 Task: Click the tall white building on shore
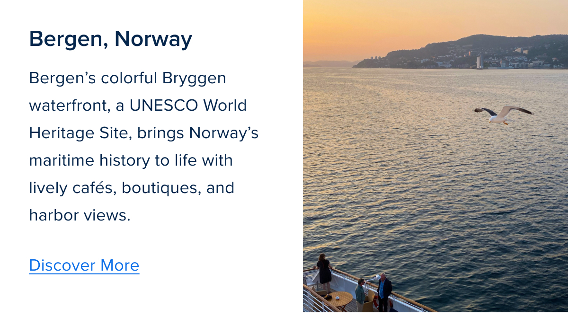pos(479,62)
